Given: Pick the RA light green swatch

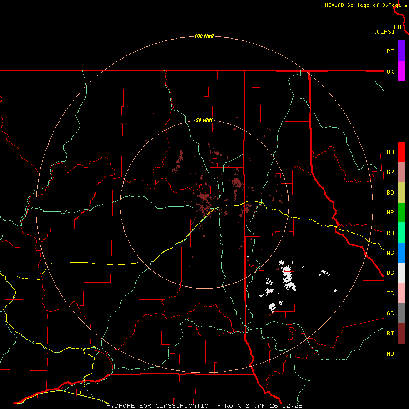Looking at the screenshot, I should pyautogui.click(x=401, y=233).
